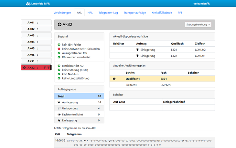Click the red warning icon for keine Antwort
This screenshot has height=148, width=236.
[59, 49]
